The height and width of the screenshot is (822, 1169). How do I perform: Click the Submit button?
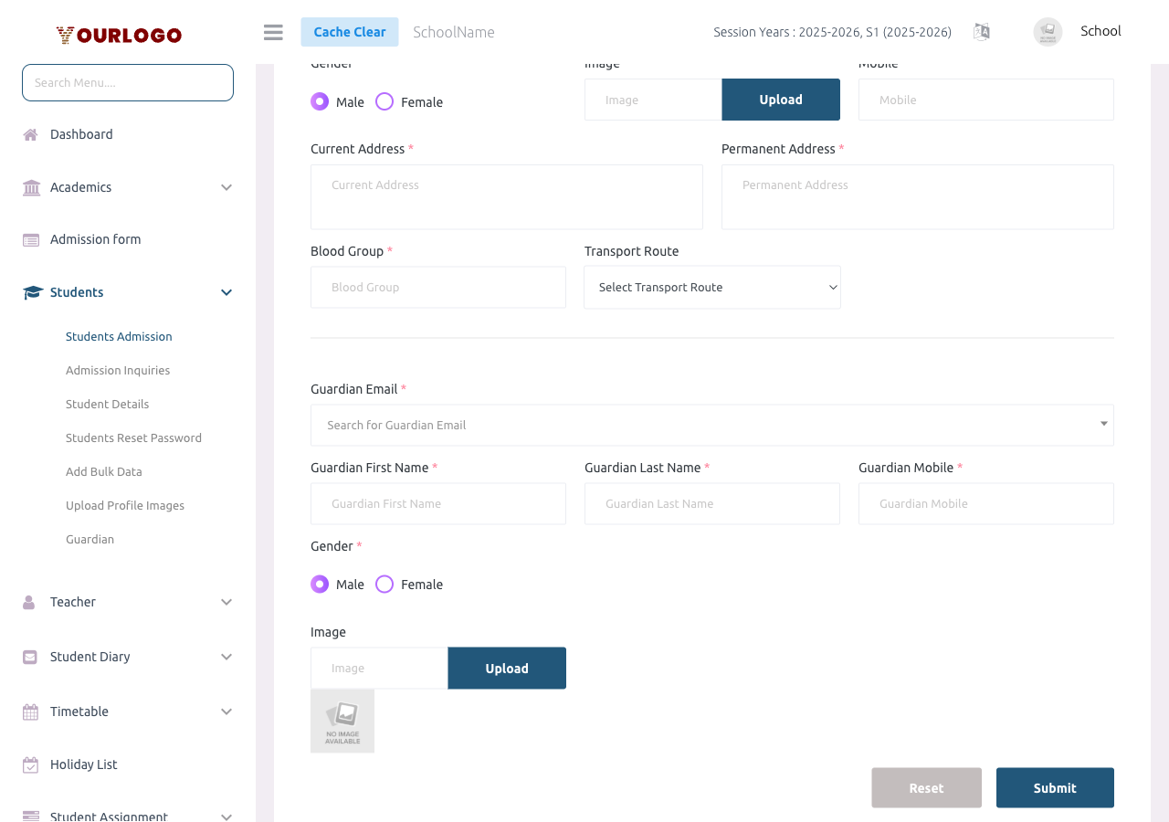point(1055,788)
